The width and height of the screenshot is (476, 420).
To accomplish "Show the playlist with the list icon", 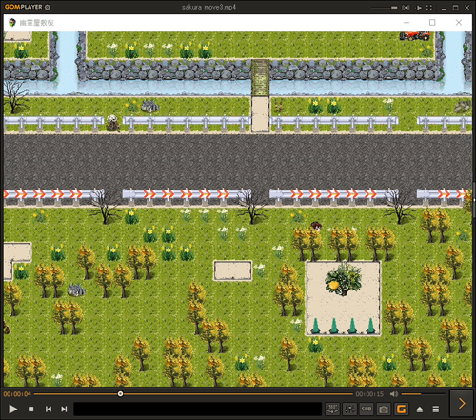I will pos(436,410).
